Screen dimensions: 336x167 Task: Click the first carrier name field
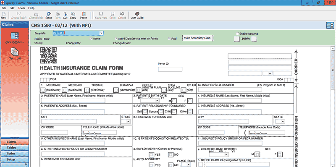click(x=260, y=56)
